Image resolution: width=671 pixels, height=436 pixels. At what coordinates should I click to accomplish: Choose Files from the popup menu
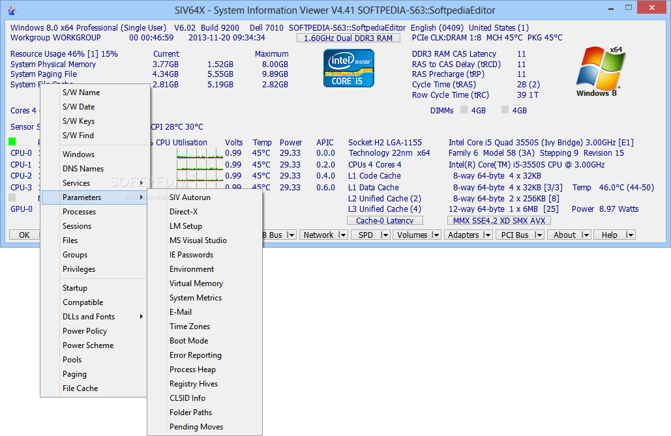(x=95, y=240)
